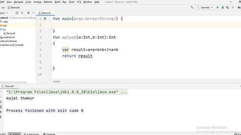Select Scratches and Consoles node
The width and height of the screenshot is (241, 135).
click(x=12, y=45)
